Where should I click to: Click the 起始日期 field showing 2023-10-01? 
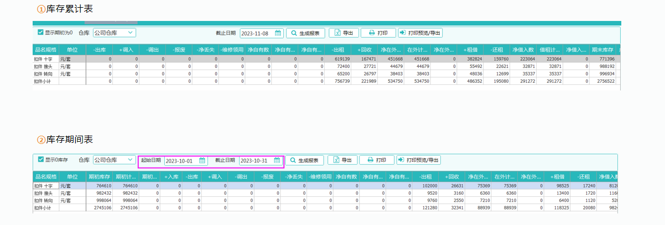180,160
